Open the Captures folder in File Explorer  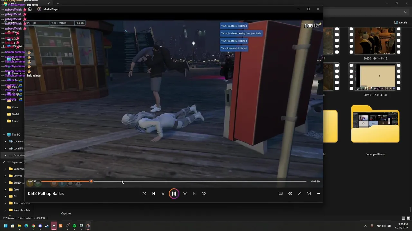click(x=66, y=213)
